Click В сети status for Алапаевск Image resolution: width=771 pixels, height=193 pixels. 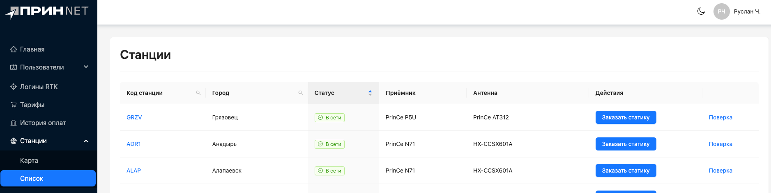(329, 171)
